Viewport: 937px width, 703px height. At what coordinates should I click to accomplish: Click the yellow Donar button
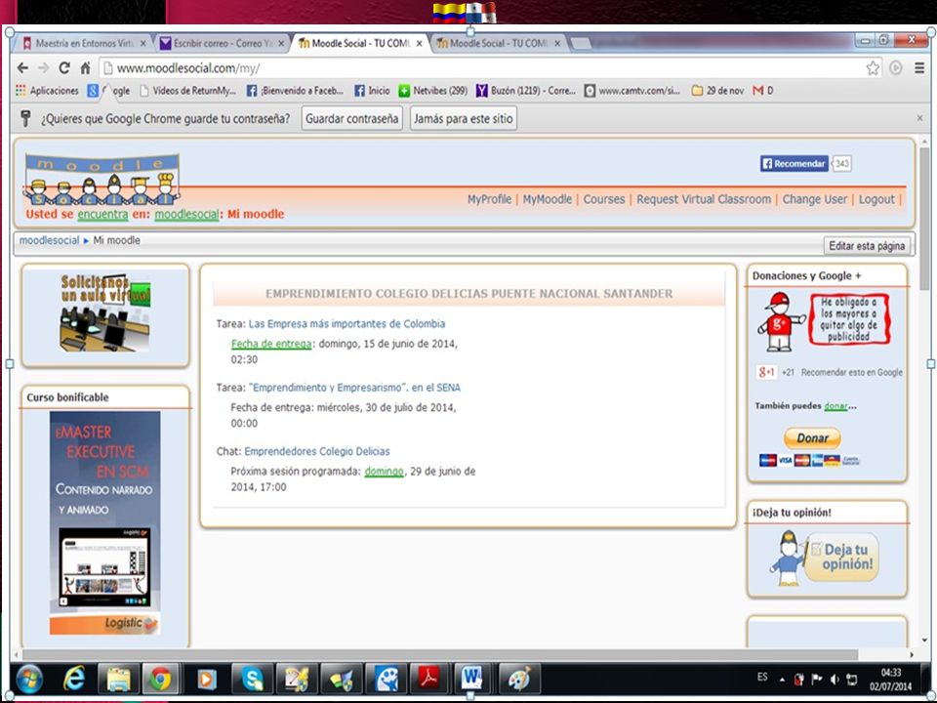(812, 437)
